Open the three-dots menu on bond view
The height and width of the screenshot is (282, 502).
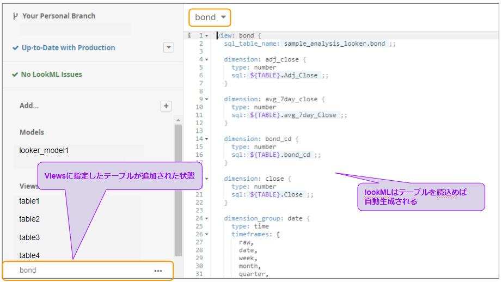158,271
